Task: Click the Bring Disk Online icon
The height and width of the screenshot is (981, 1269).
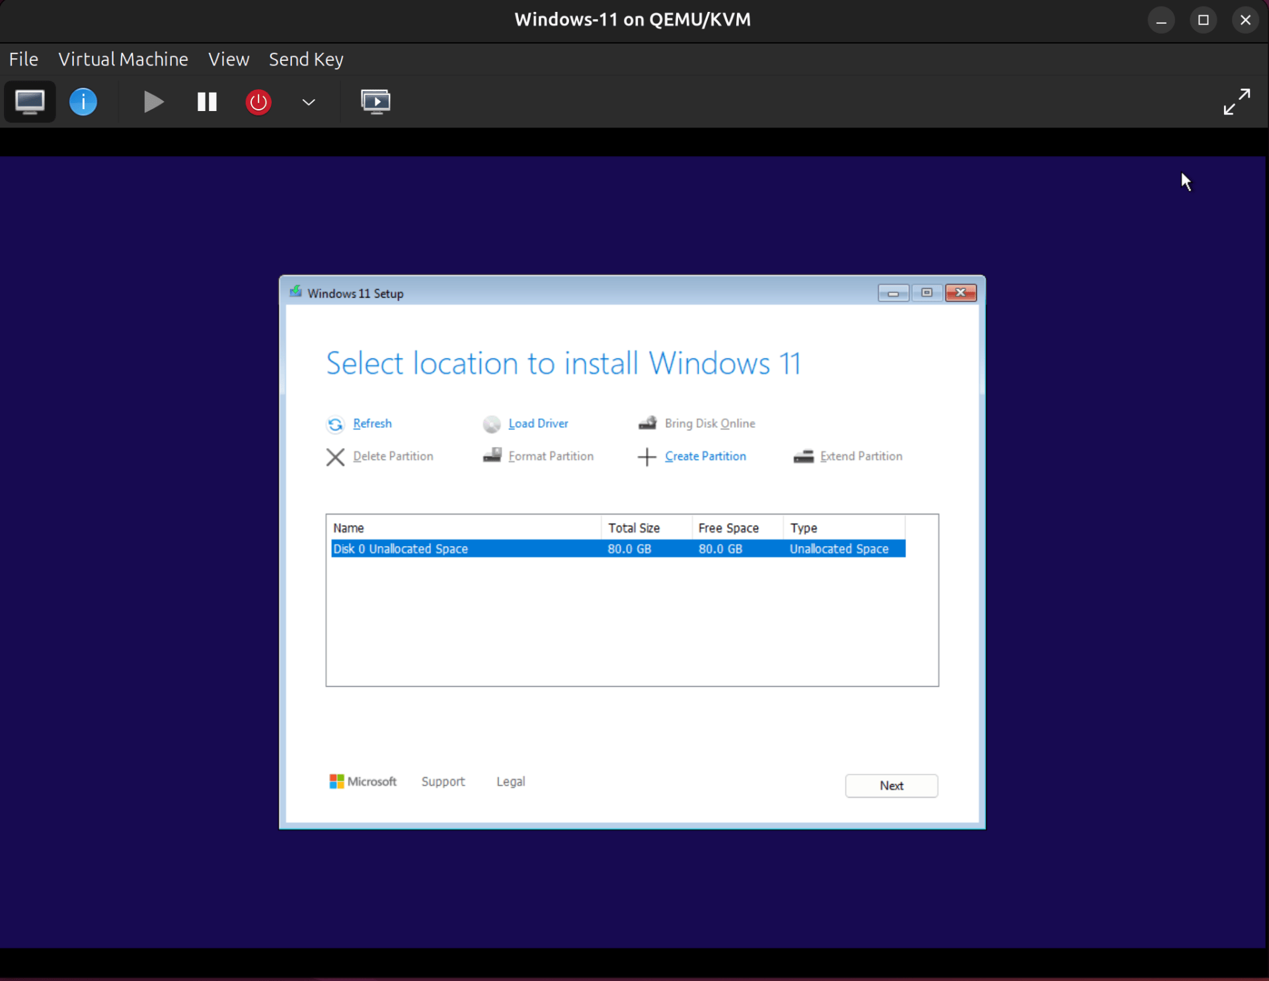Action: [x=648, y=423]
